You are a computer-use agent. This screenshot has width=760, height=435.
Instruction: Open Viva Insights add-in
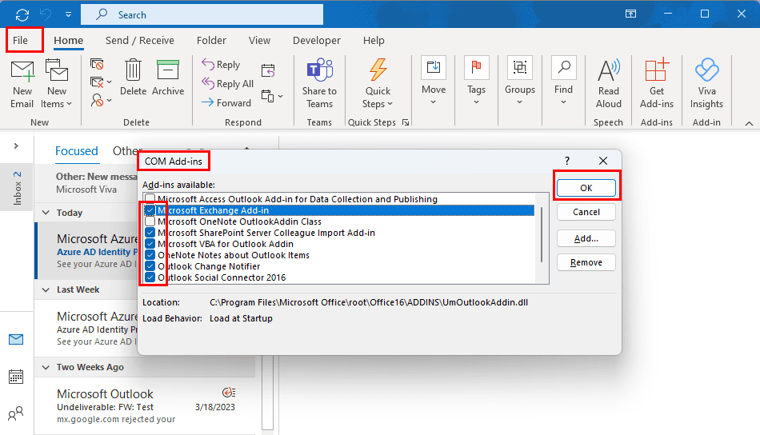pos(706,84)
